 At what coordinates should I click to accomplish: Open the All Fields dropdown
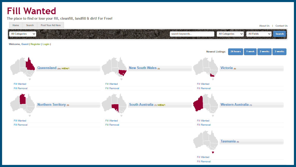pos(259,34)
